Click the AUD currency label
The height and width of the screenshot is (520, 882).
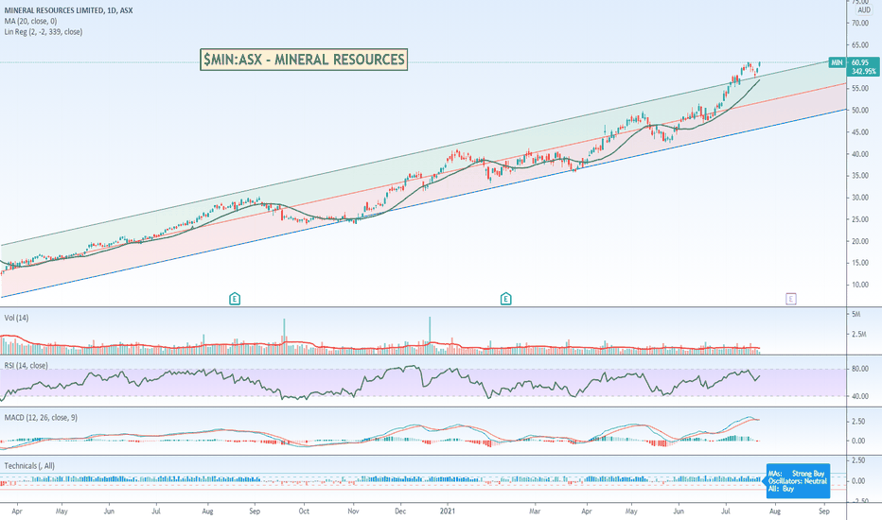(864, 10)
